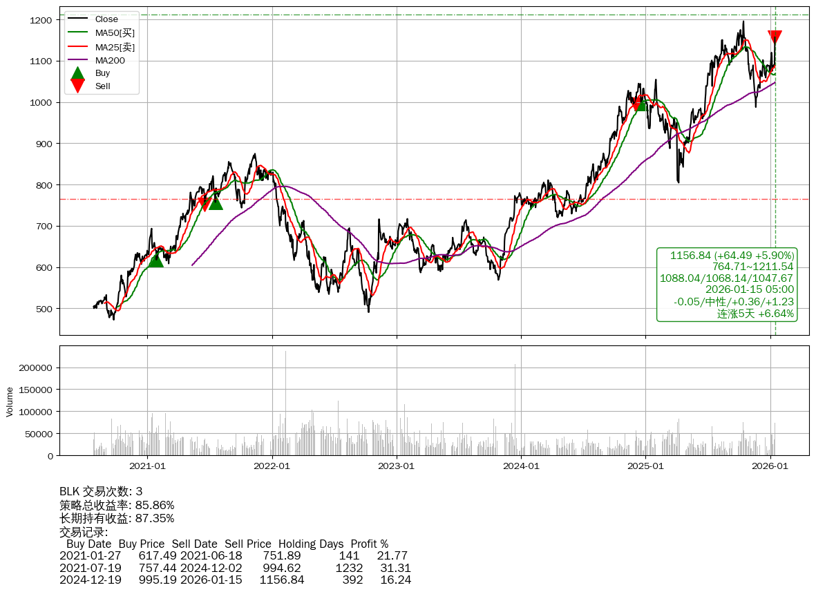Select the buy marker near January 2021
This screenshot has width=816, height=592.
tap(156, 260)
